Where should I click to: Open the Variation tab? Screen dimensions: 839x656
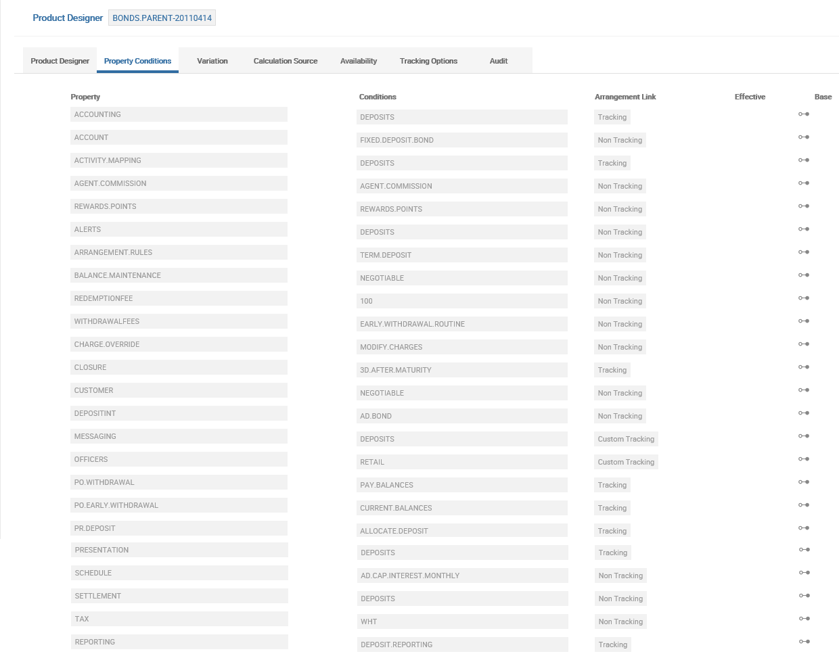tap(212, 61)
